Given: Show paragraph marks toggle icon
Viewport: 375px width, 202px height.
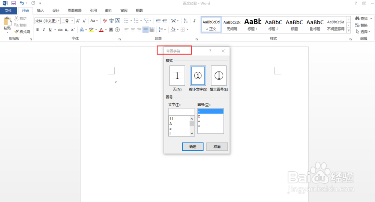Looking at the screenshot, I should pos(195,21).
